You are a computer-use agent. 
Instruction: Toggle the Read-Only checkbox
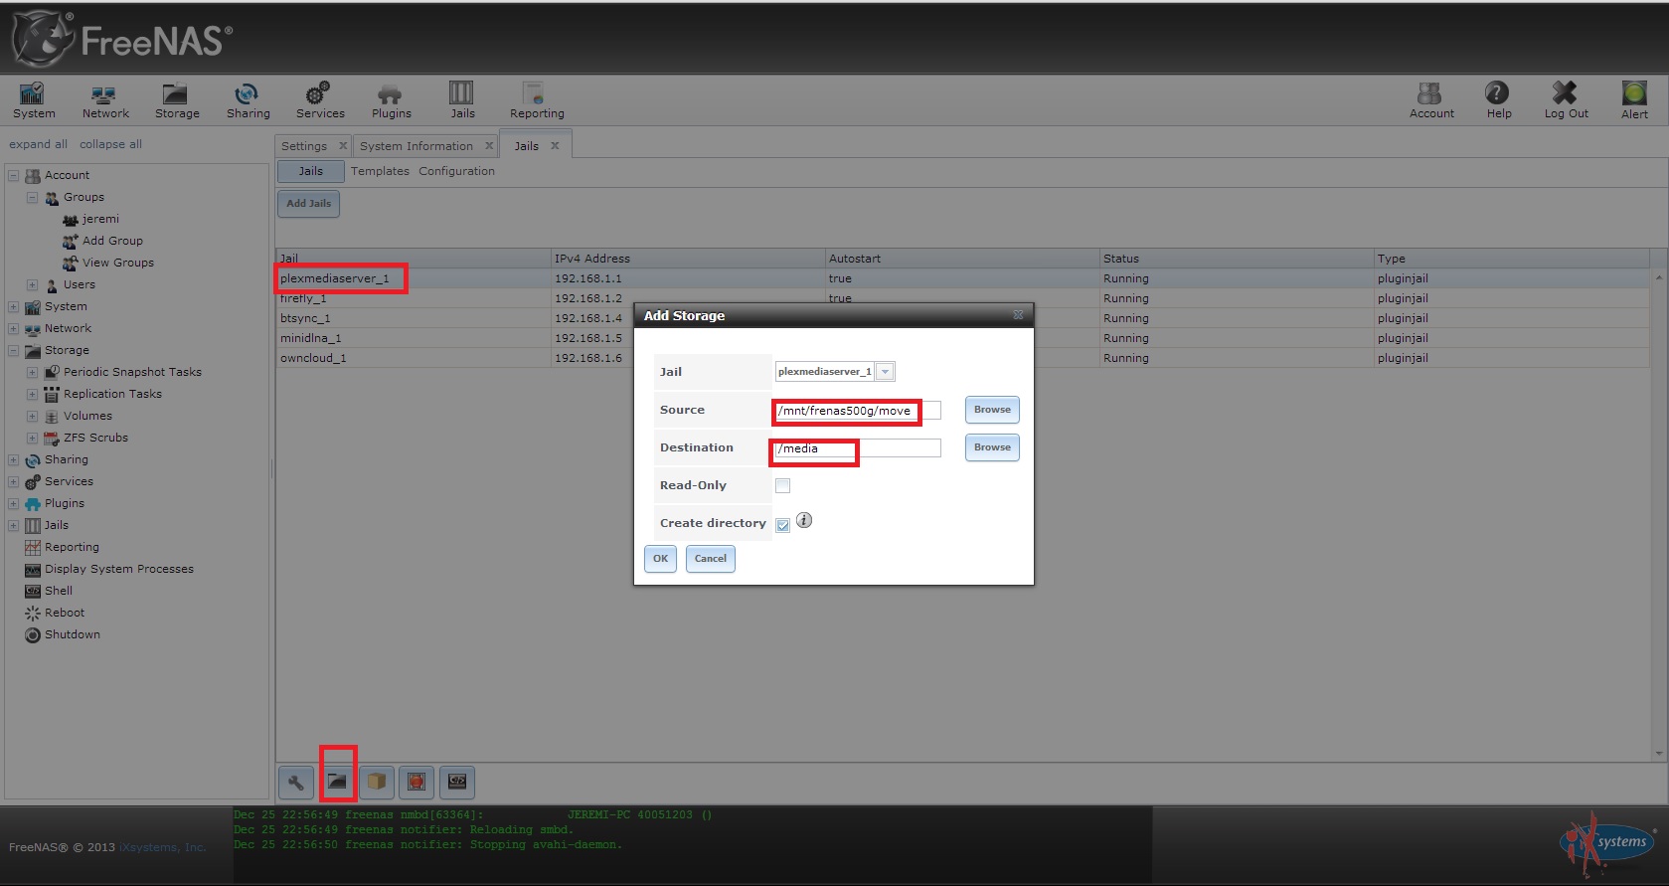coord(783,486)
